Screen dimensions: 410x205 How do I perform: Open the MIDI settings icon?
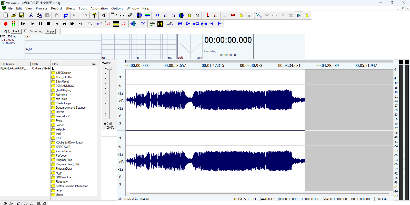click(114, 15)
